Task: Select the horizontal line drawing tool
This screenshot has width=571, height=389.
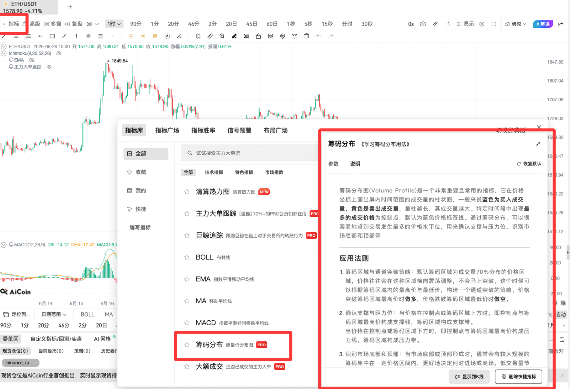Action: (40, 36)
